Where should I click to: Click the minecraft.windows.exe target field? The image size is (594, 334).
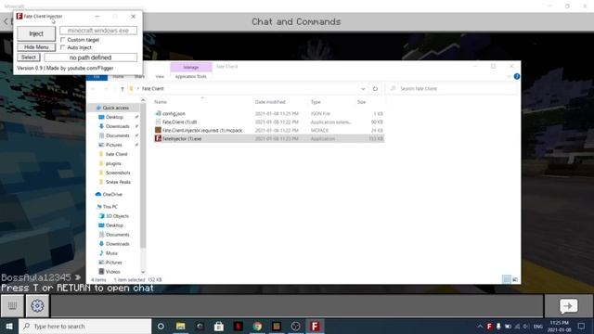point(98,31)
